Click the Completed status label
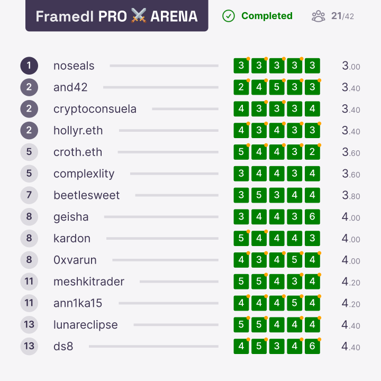381x381 pixels. (x=267, y=16)
